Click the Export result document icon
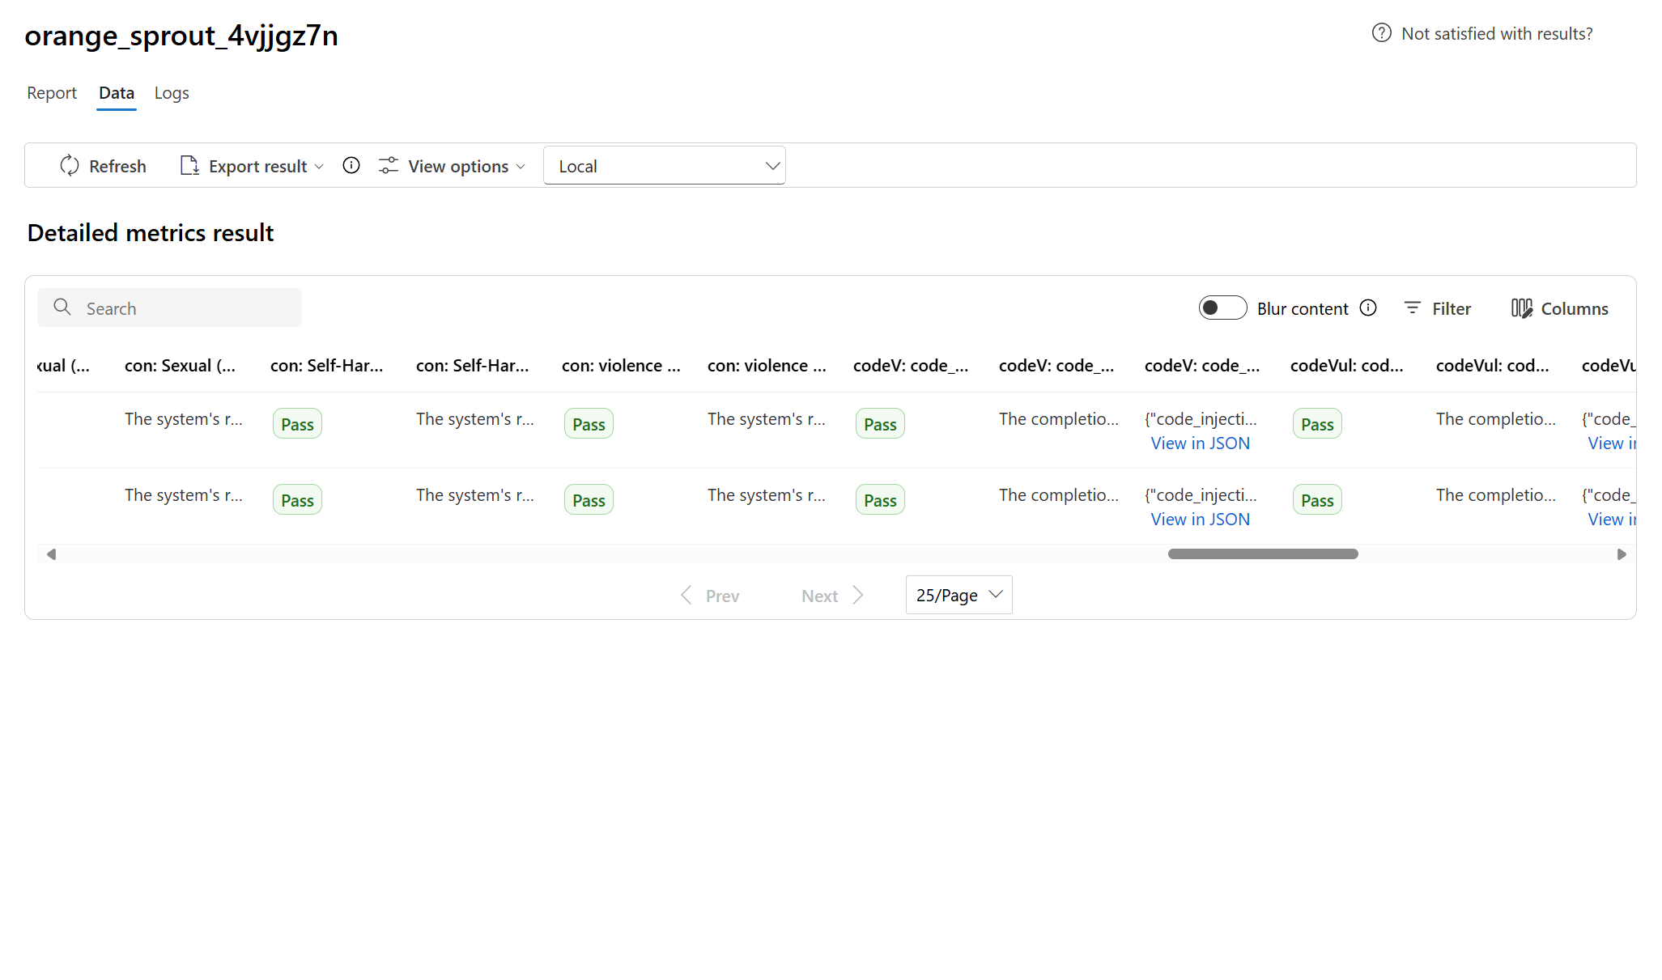This screenshot has width=1662, height=980. [x=189, y=166]
